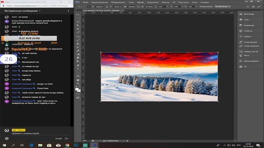Select the Zoom tool
The width and height of the screenshot is (264, 148).
(x=78, y=83)
